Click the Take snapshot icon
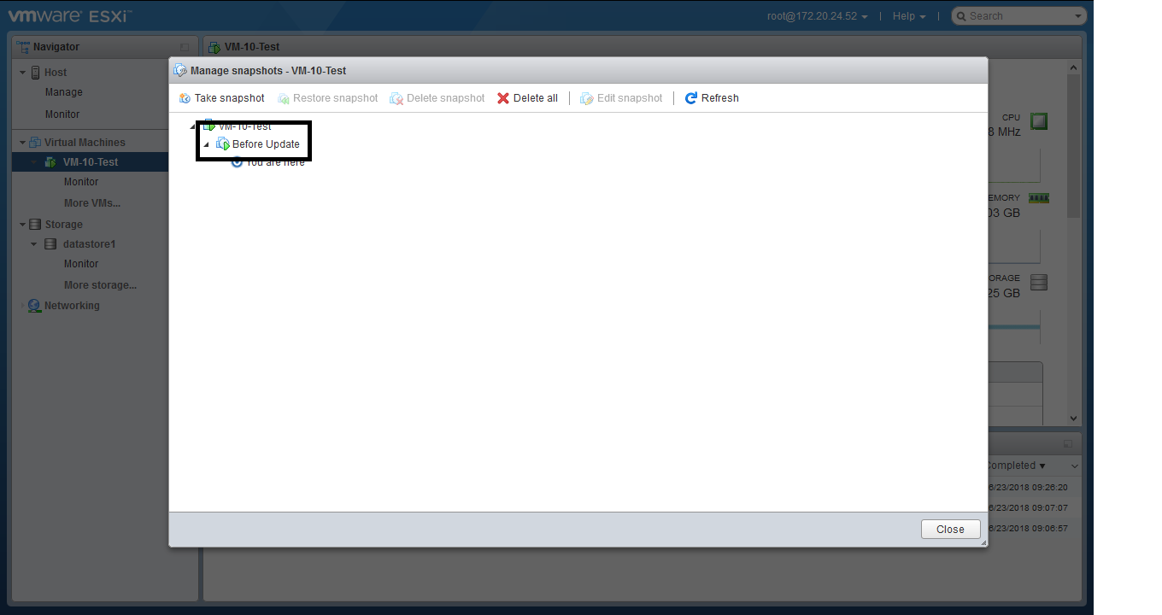The image size is (1162, 615). tap(185, 98)
